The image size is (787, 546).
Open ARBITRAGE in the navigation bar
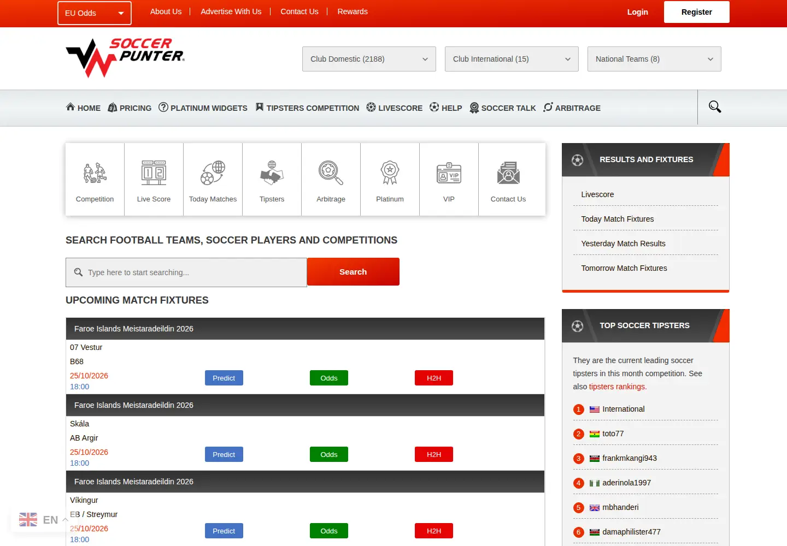tap(572, 108)
